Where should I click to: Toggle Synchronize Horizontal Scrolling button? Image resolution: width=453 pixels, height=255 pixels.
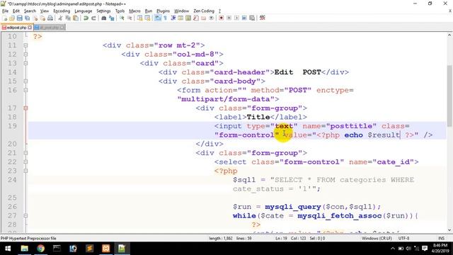(x=147, y=18)
